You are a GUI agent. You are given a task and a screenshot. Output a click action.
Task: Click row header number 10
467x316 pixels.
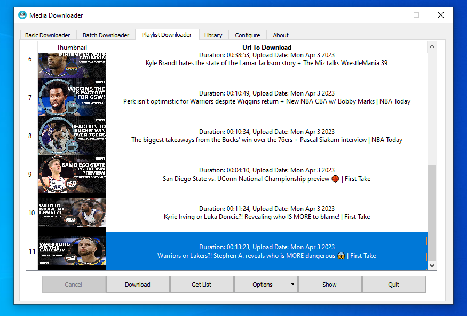32,212
